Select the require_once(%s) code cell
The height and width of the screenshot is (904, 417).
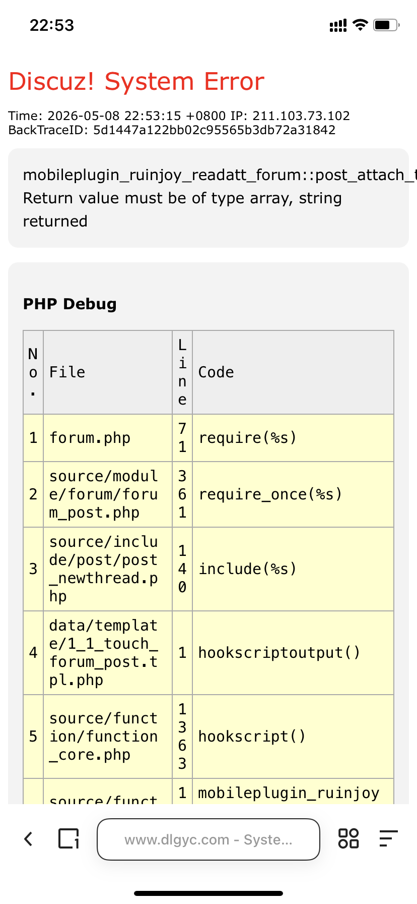coord(293,494)
